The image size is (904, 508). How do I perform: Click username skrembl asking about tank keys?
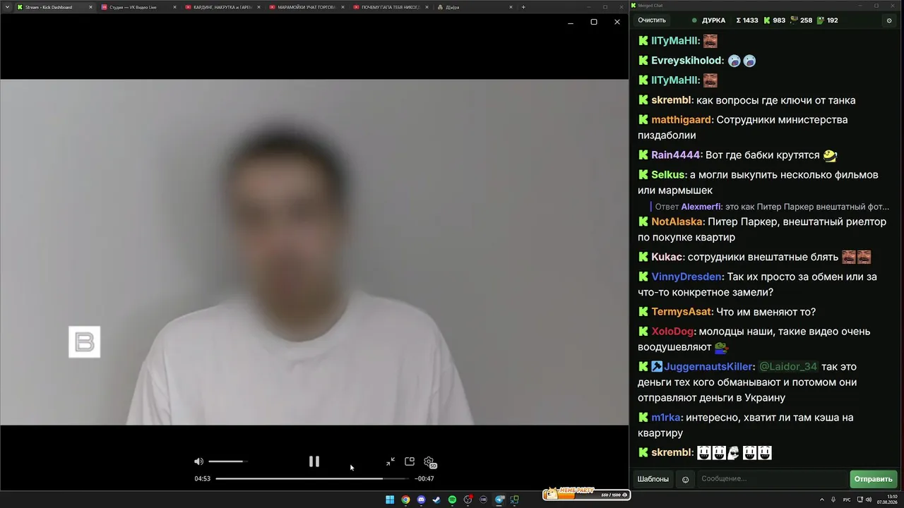(672, 100)
